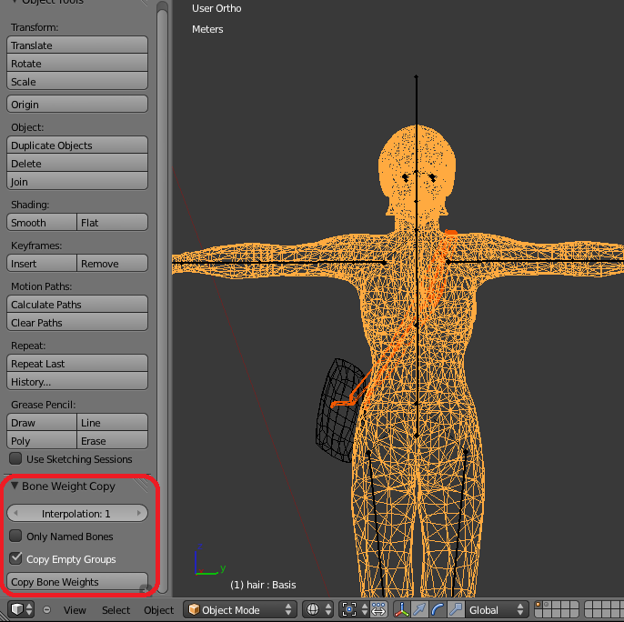624x622 pixels.
Task: Click the "Meters" label
Action: (x=207, y=29)
